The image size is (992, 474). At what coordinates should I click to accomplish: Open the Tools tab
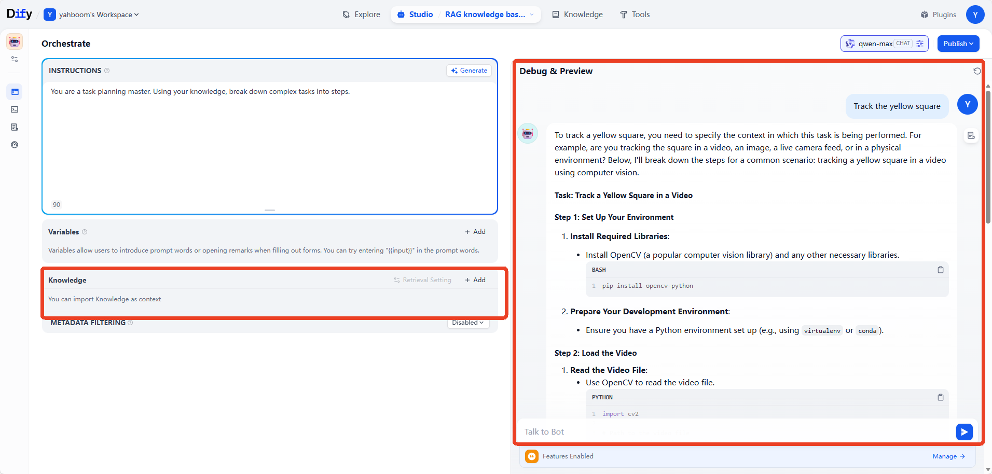click(635, 15)
